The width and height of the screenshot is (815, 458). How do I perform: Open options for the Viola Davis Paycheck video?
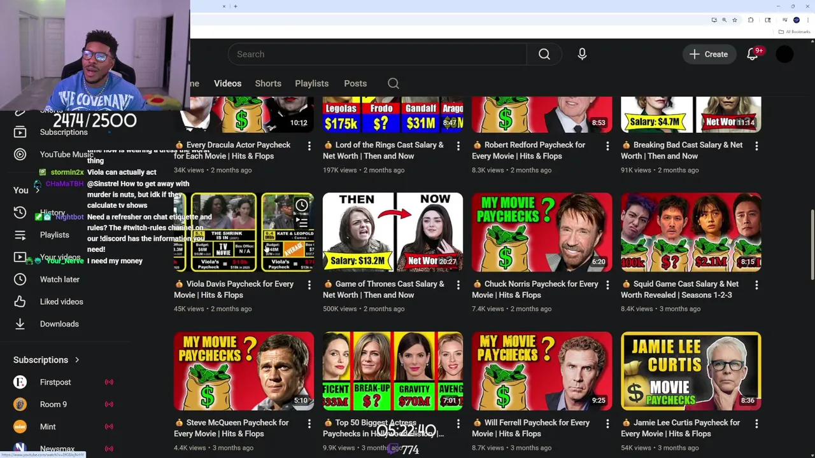pos(309,285)
